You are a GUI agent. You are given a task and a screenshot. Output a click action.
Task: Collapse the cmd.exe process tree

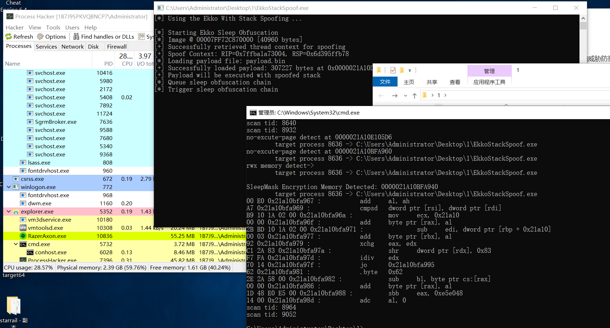coord(16,244)
